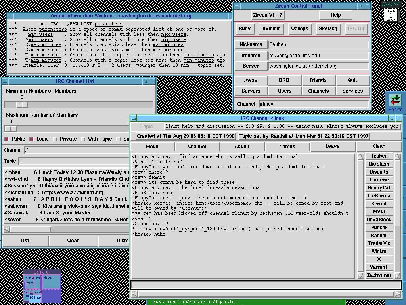Open the Help menu in Control Panel
Image resolution: width=406 pixels, height=305 pixels.
click(x=335, y=15)
